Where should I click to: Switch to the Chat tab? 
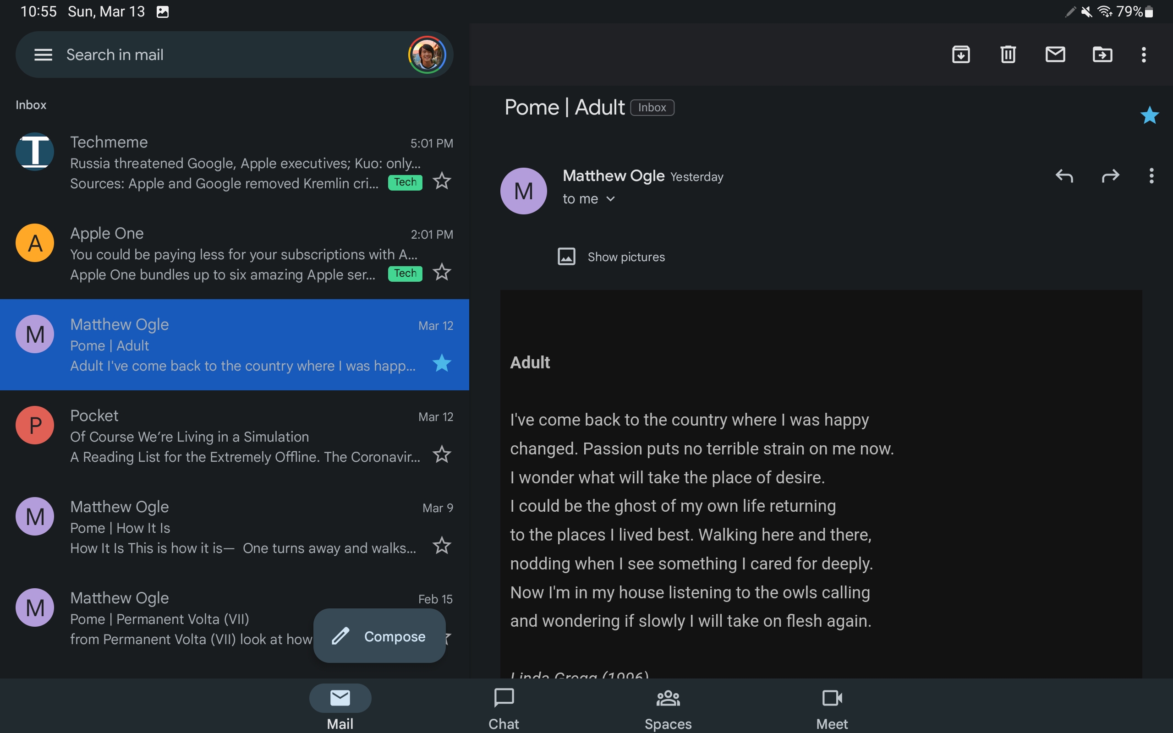coord(504,708)
